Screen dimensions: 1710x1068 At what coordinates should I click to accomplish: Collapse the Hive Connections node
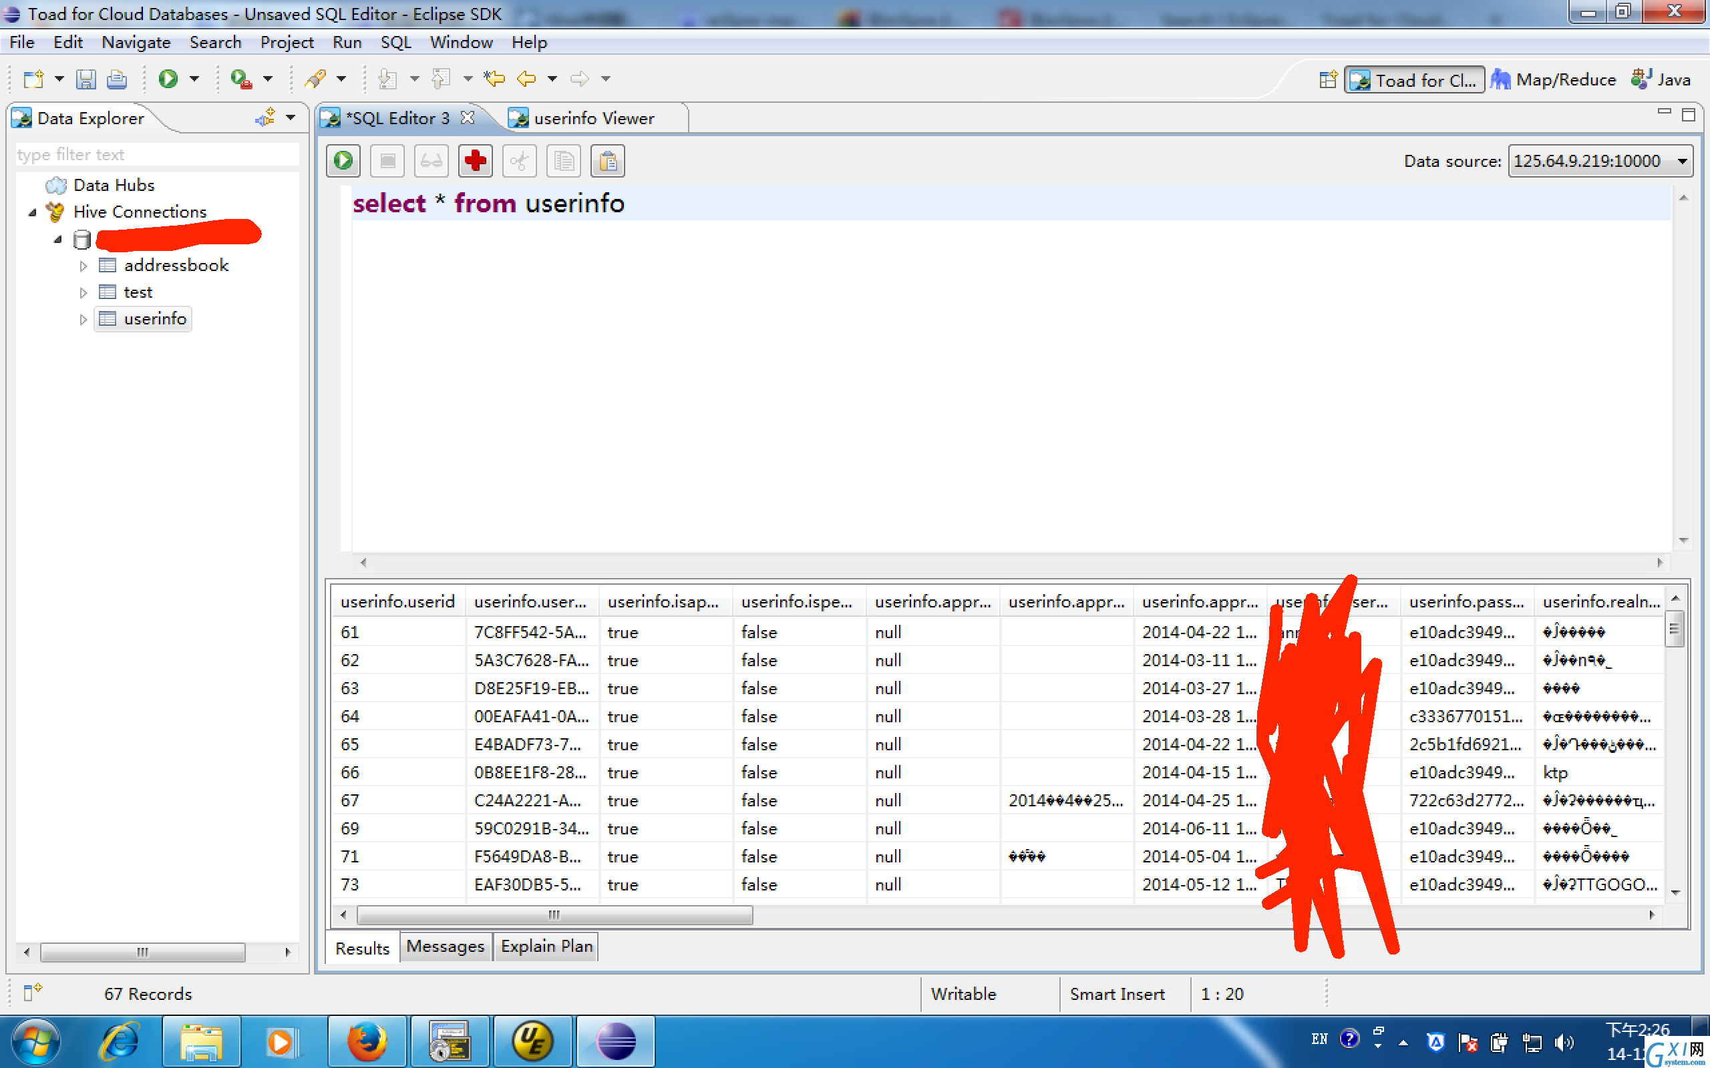[x=33, y=212]
